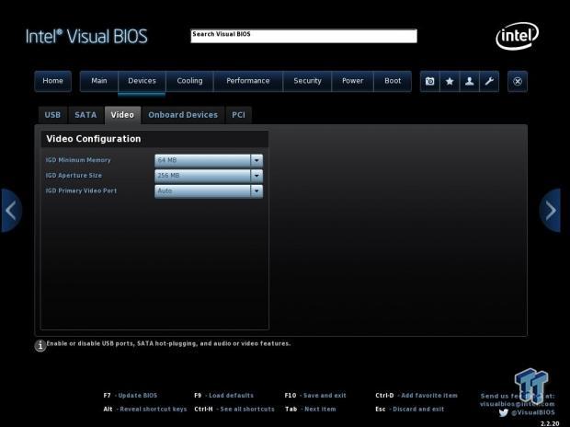Image resolution: width=570 pixels, height=427 pixels.
Task: Open the Security menu tab
Action: pyautogui.click(x=307, y=81)
